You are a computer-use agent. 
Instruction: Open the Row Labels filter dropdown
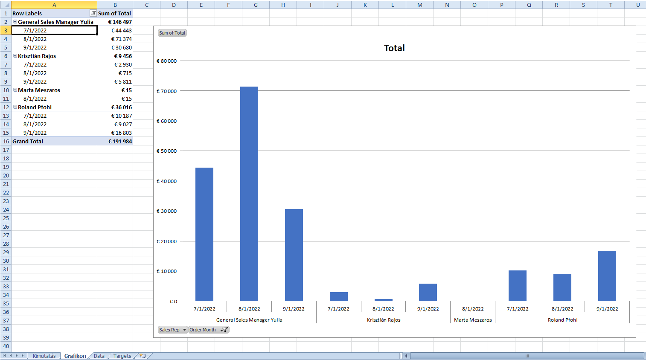click(93, 13)
